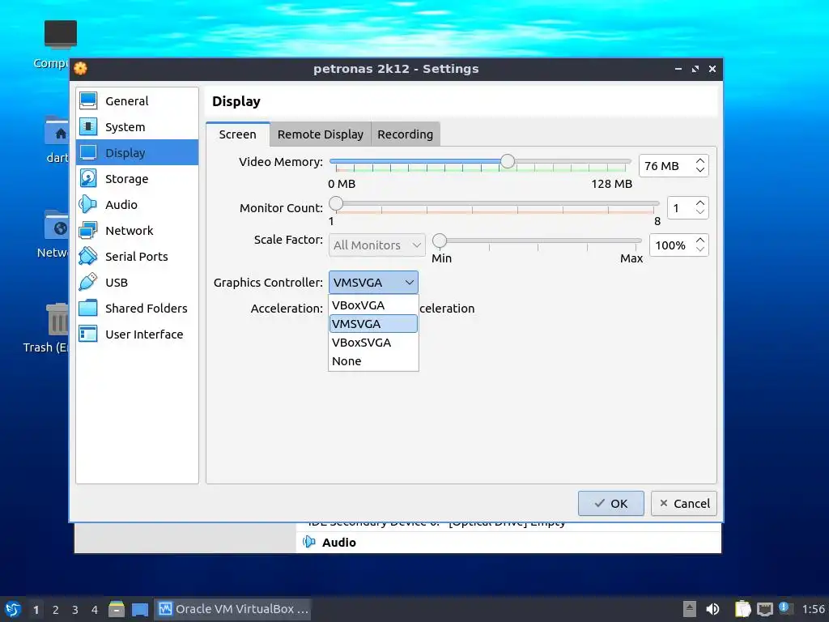Open the clipboard manager tray icon
The width and height of the screenshot is (829, 622).
pyautogui.click(x=742, y=609)
